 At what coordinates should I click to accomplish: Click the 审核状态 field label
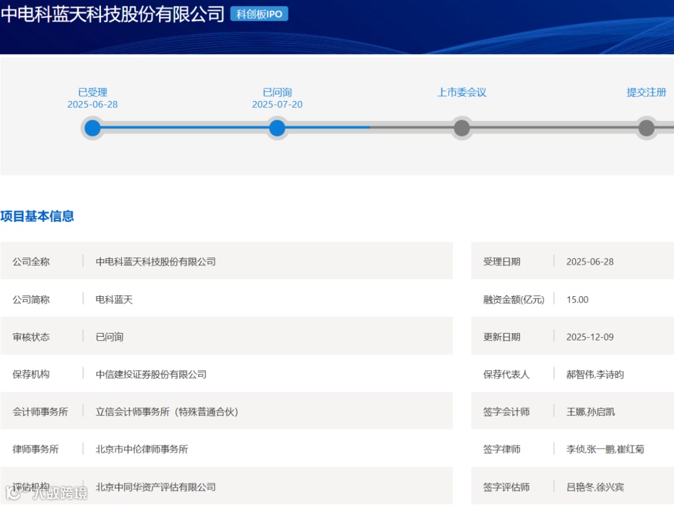tap(31, 337)
